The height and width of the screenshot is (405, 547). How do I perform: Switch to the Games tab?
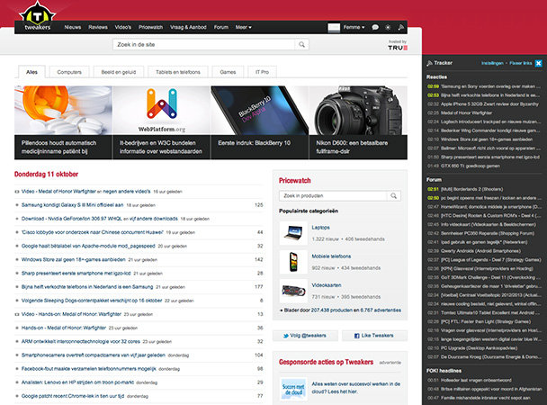pyautogui.click(x=228, y=72)
